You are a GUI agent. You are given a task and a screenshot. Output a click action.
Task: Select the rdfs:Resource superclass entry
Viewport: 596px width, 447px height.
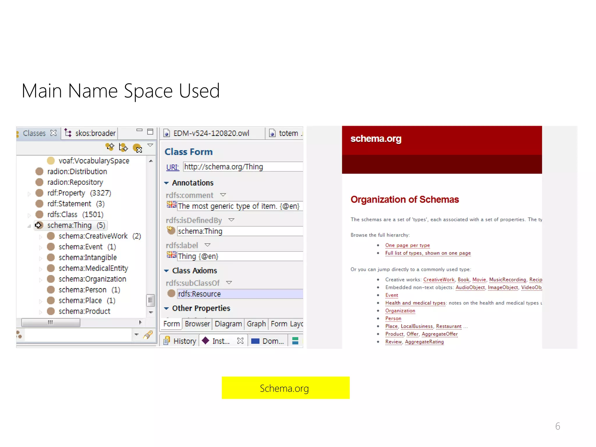[240, 294]
